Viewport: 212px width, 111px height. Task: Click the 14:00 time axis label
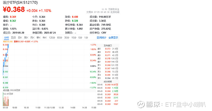pos(73,108)
